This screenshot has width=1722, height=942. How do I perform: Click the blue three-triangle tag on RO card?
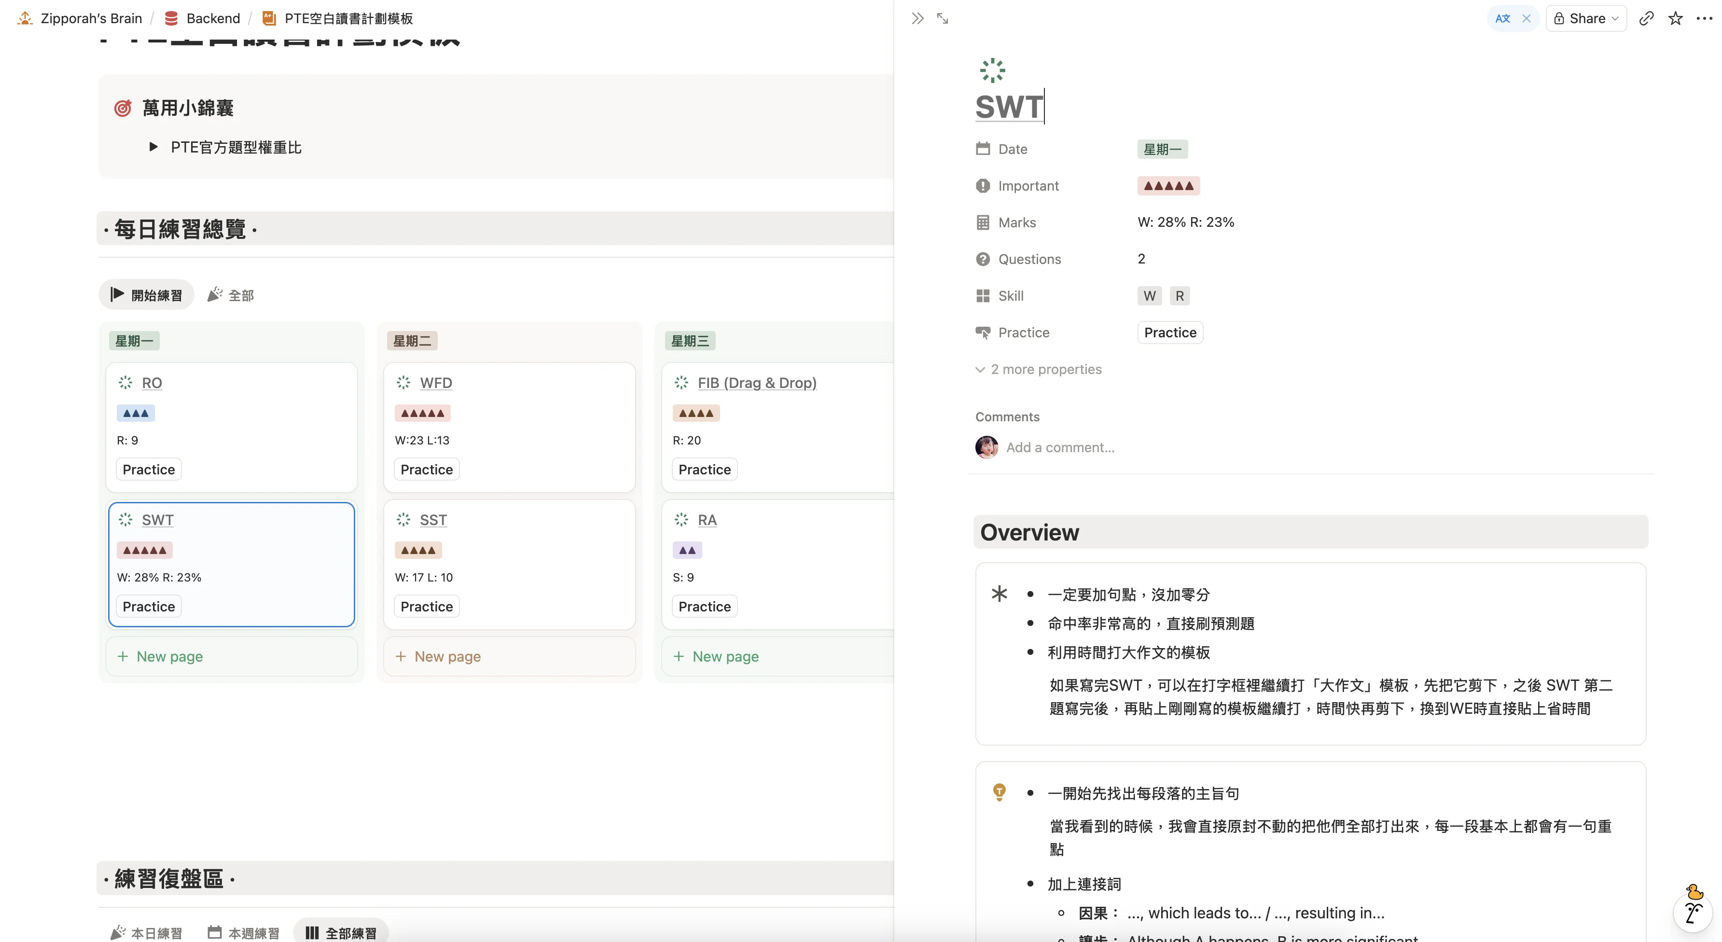pyautogui.click(x=136, y=413)
